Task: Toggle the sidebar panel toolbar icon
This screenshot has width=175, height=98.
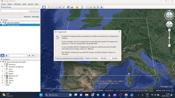Action: (x=44, y=7)
